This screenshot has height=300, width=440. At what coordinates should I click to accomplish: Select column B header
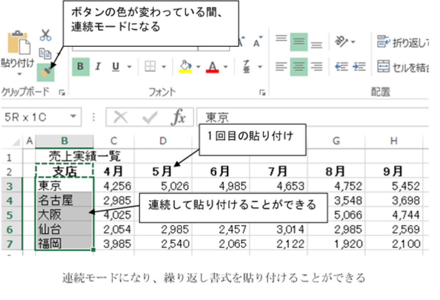[x=65, y=141]
